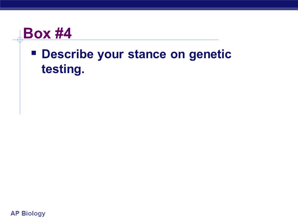Image resolution: width=298 pixels, height=223 pixels.
Task: Click the word 'stance' in bullet
Action: [x=147, y=55]
